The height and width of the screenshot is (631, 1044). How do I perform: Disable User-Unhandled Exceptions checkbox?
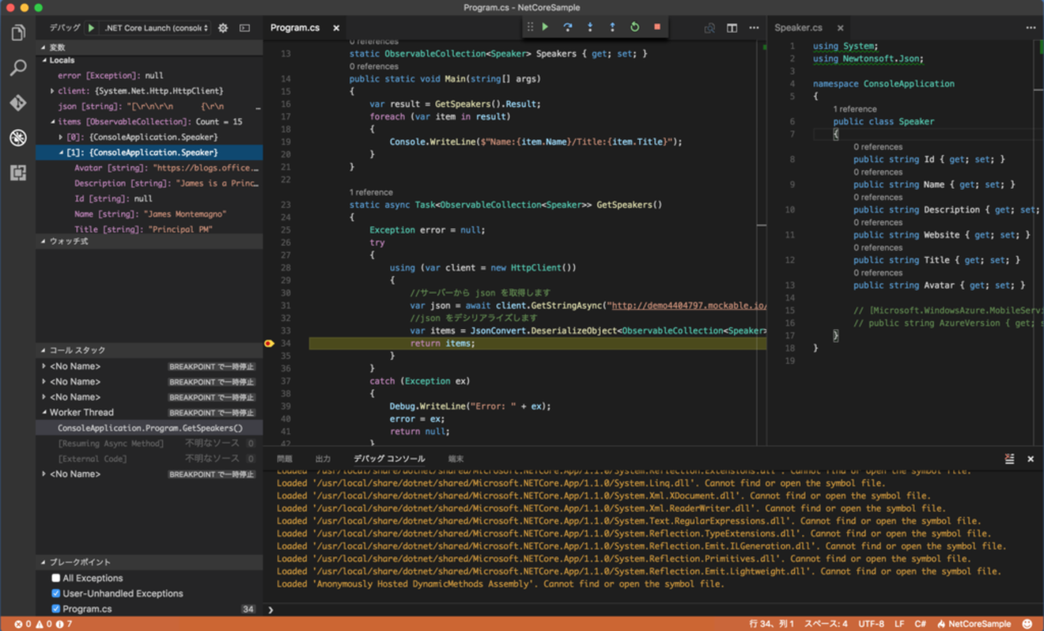click(x=56, y=593)
